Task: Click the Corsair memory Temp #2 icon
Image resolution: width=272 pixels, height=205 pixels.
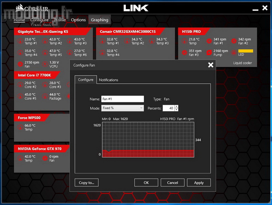Action: click(x=127, y=41)
